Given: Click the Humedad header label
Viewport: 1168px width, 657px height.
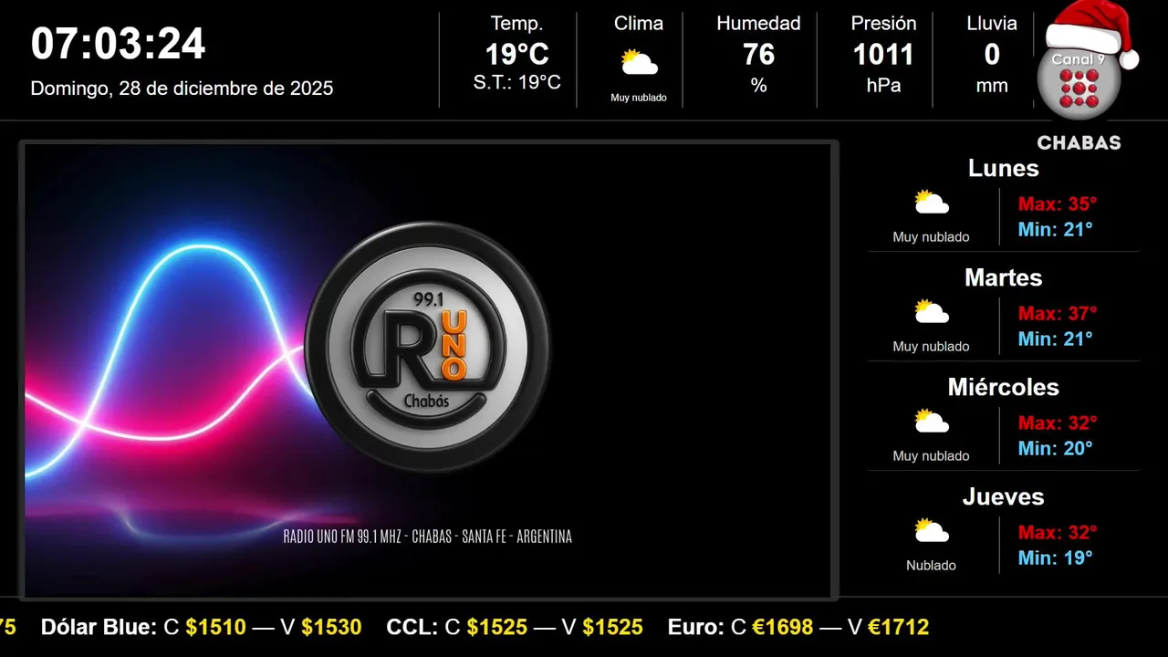Looking at the screenshot, I should pos(758,24).
